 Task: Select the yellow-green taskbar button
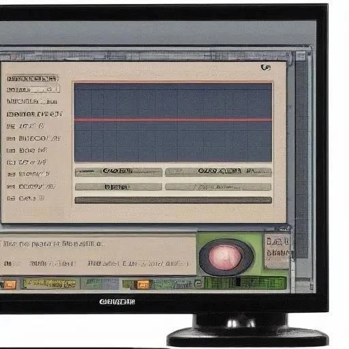point(50,284)
